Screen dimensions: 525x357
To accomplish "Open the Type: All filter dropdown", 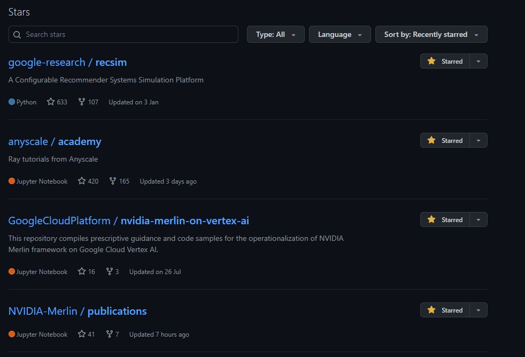I will (x=275, y=34).
